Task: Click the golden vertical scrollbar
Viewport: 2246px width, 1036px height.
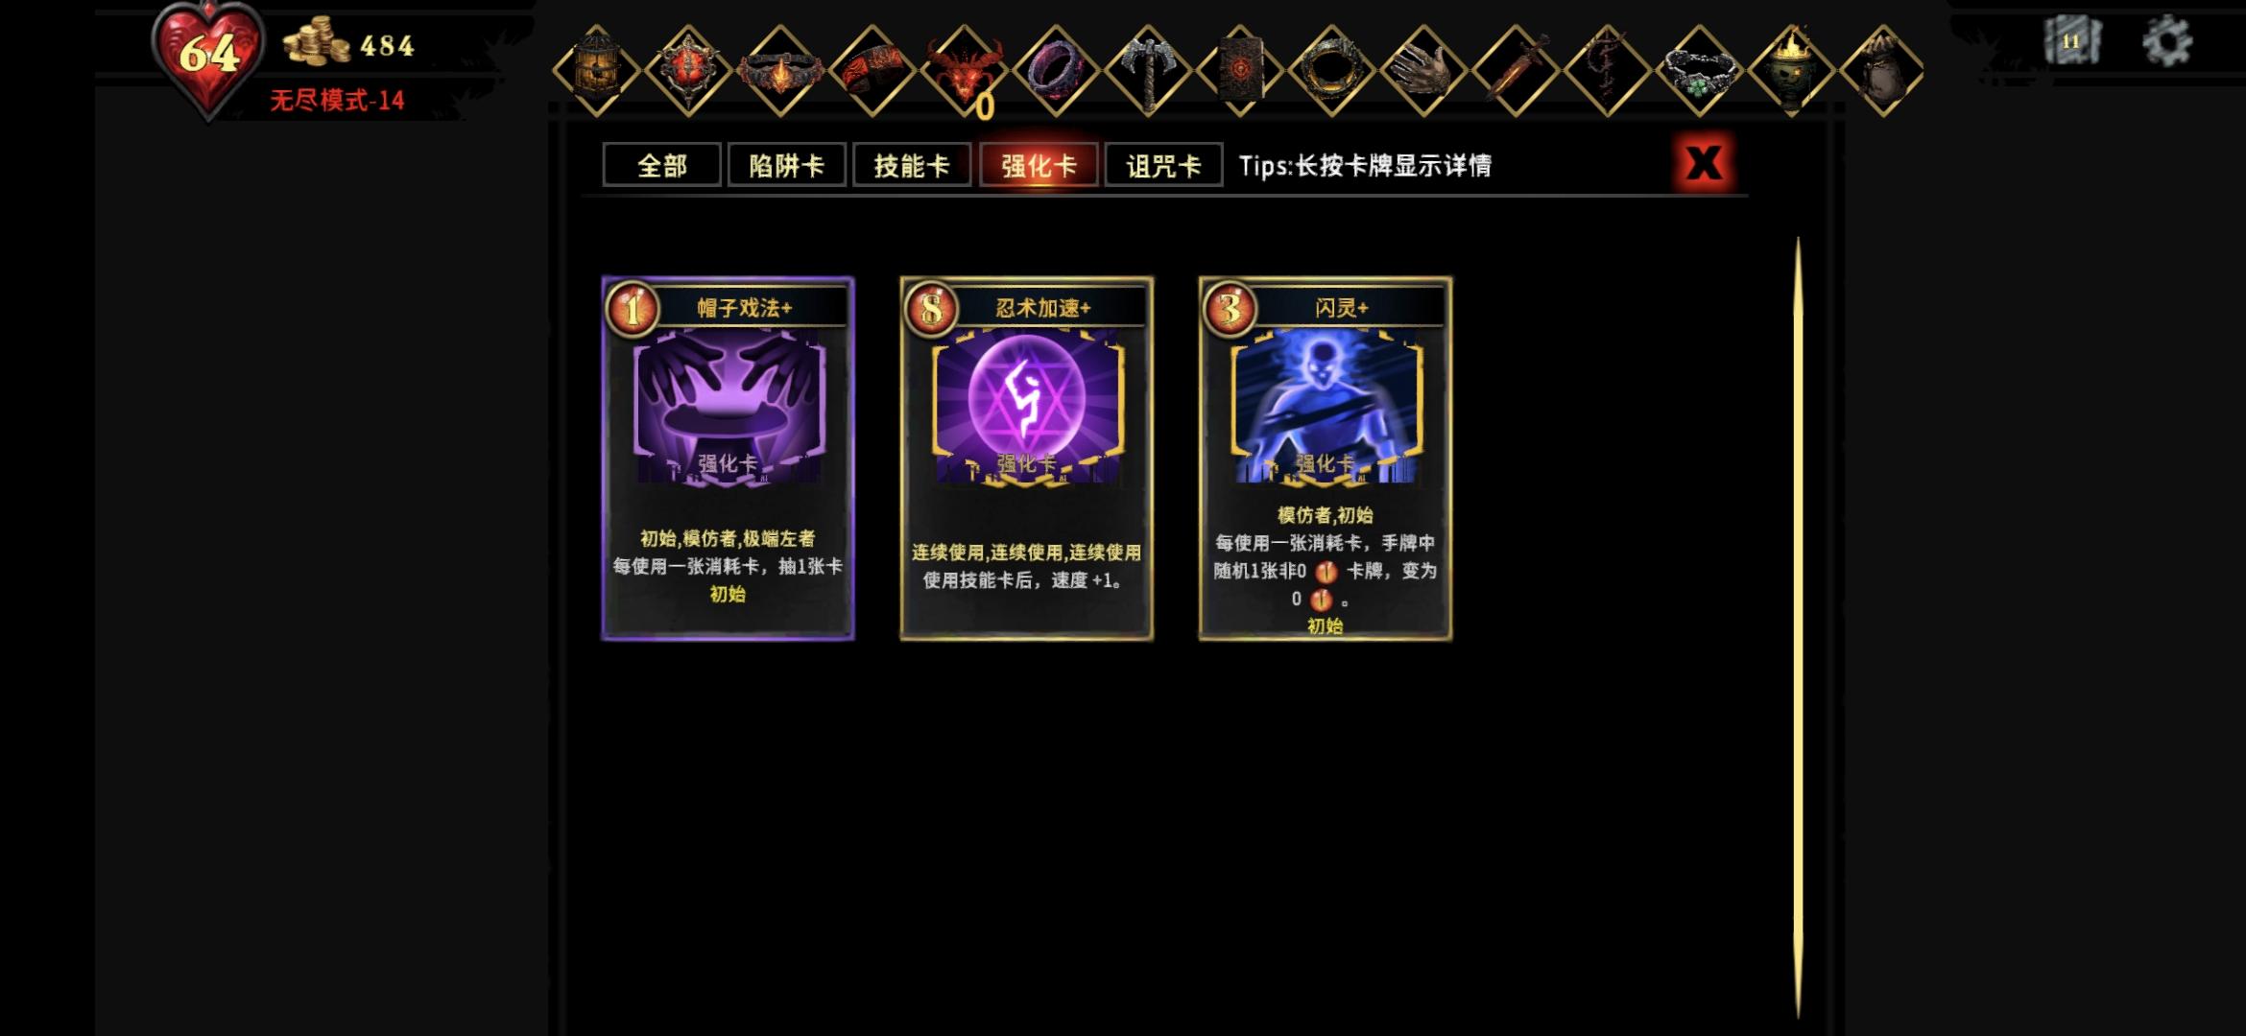Action: [1798, 628]
